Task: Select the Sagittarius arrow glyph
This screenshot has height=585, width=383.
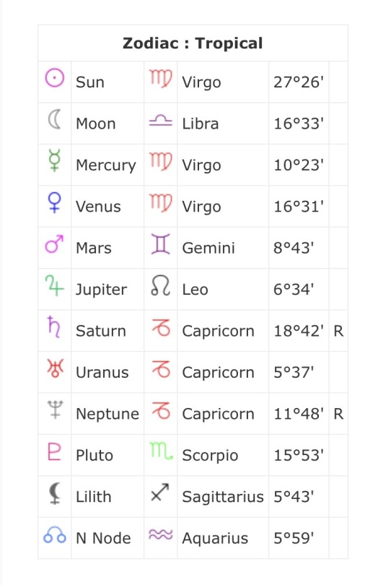Action: 160,493
